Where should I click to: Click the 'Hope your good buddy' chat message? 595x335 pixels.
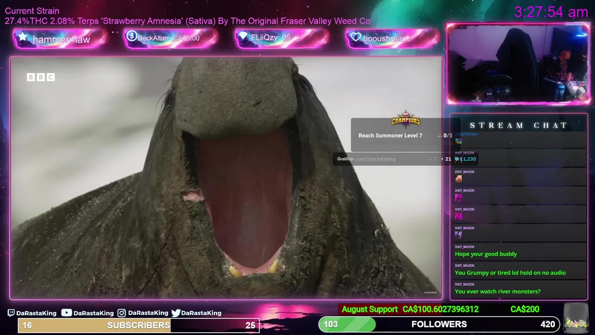click(486, 254)
